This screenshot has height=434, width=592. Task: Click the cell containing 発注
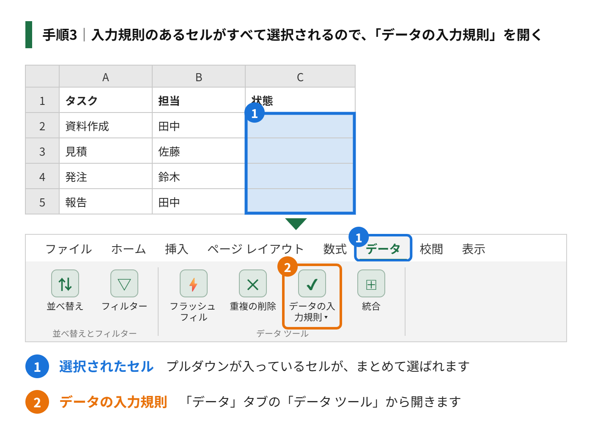(x=106, y=176)
